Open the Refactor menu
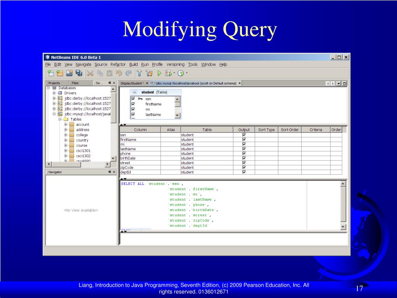Viewport: 397px width, 298px height. pyautogui.click(x=118, y=64)
